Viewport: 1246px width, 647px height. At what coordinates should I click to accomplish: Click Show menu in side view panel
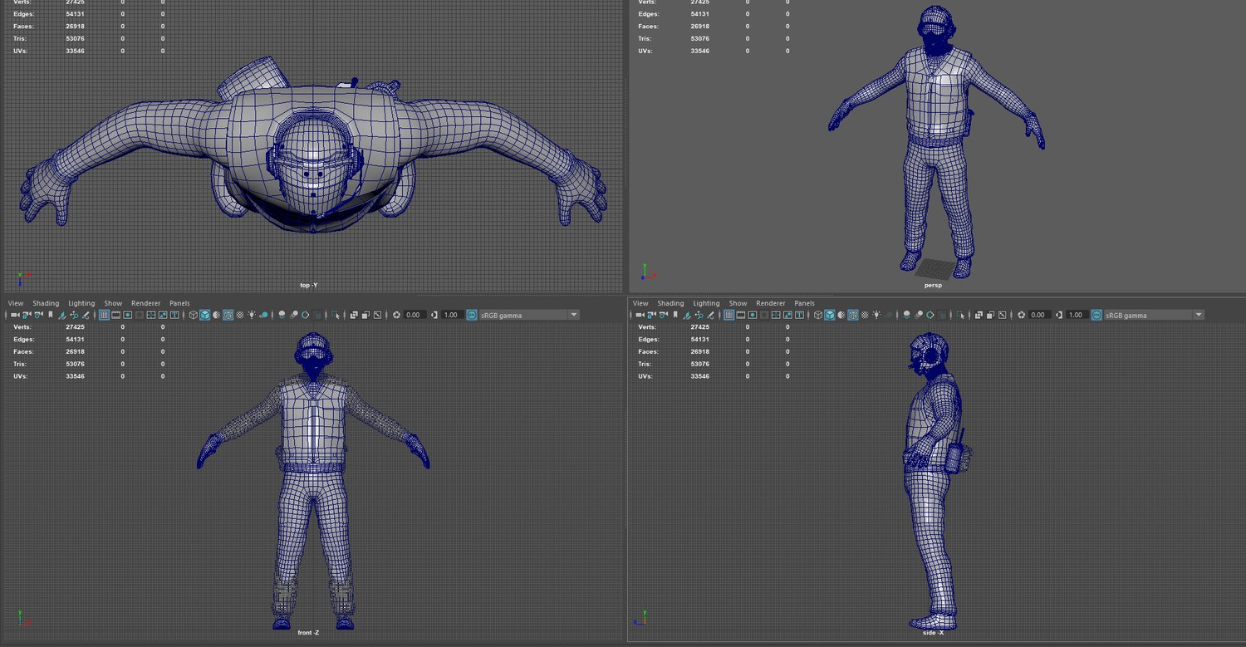click(738, 303)
